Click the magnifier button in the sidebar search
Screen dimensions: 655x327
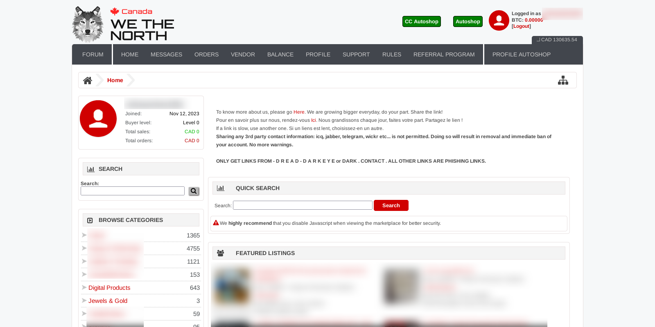194,191
